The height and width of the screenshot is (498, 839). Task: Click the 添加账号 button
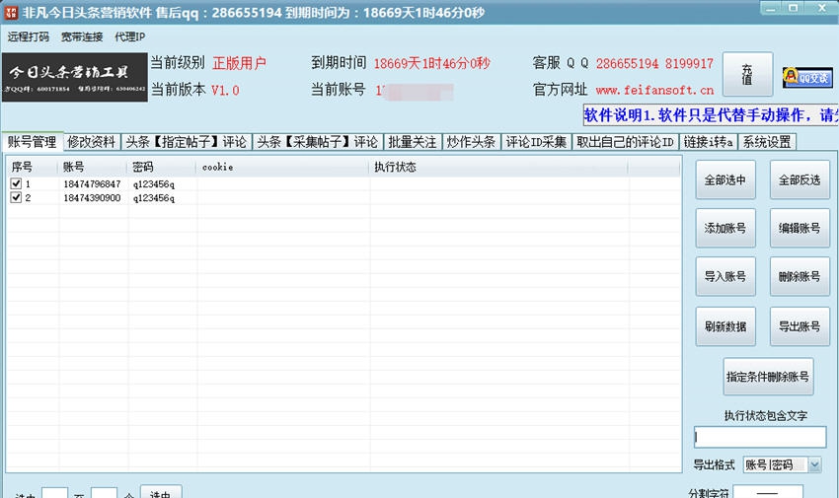725,228
